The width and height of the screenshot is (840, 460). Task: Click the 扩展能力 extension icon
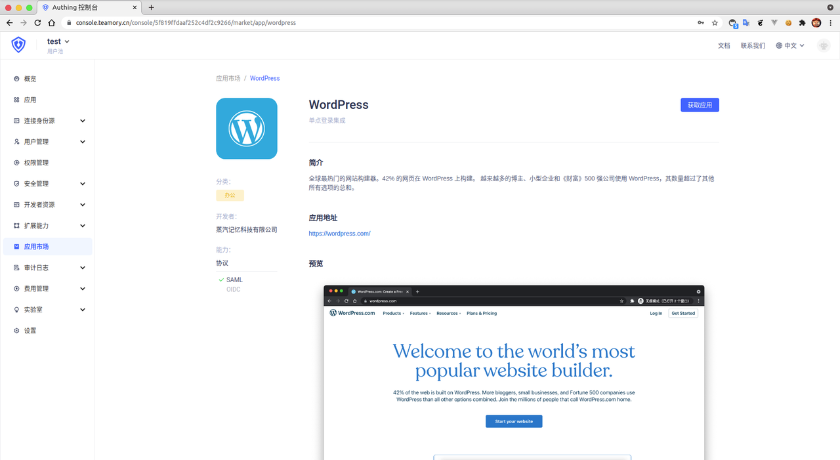pyautogui.click(x=17, y=226)
